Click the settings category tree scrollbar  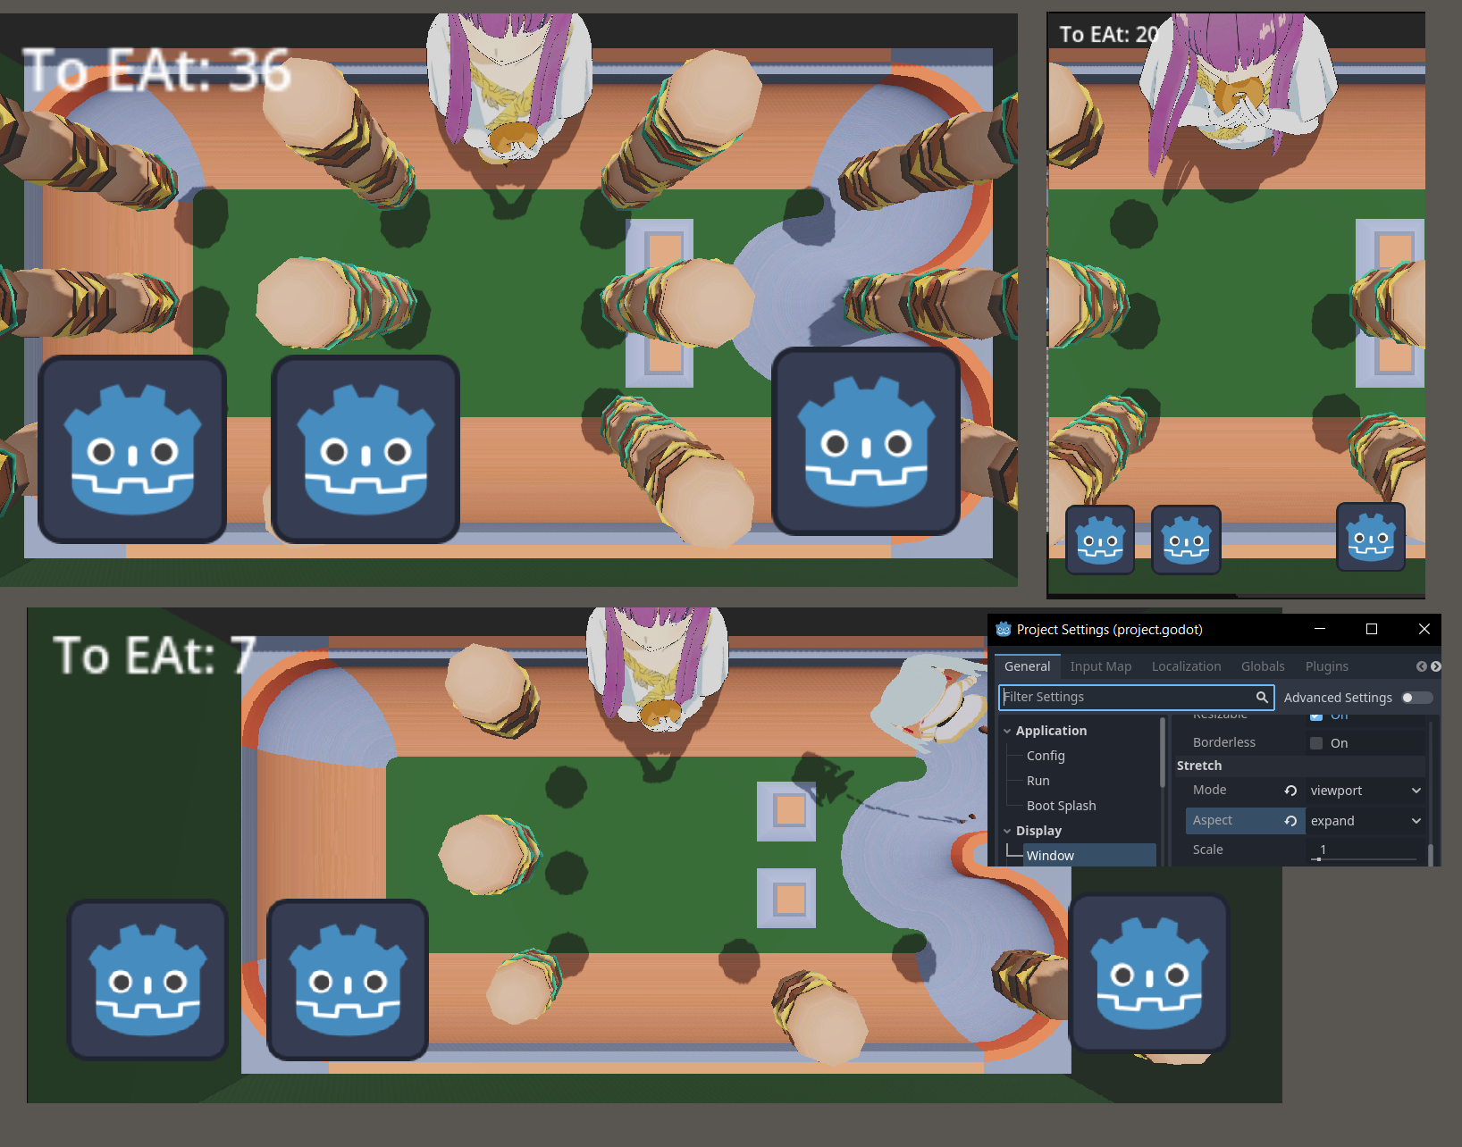[x=1163, y=752]
